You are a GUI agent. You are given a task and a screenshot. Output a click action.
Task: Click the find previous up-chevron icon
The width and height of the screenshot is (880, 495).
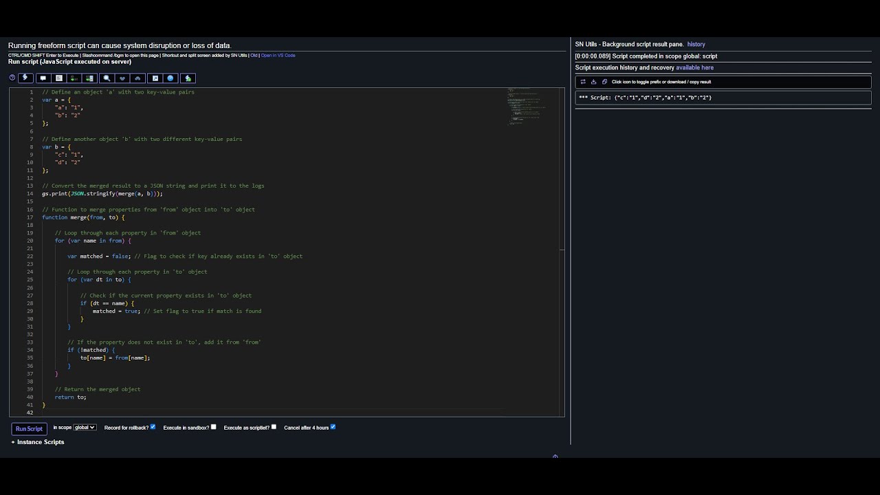137,78
